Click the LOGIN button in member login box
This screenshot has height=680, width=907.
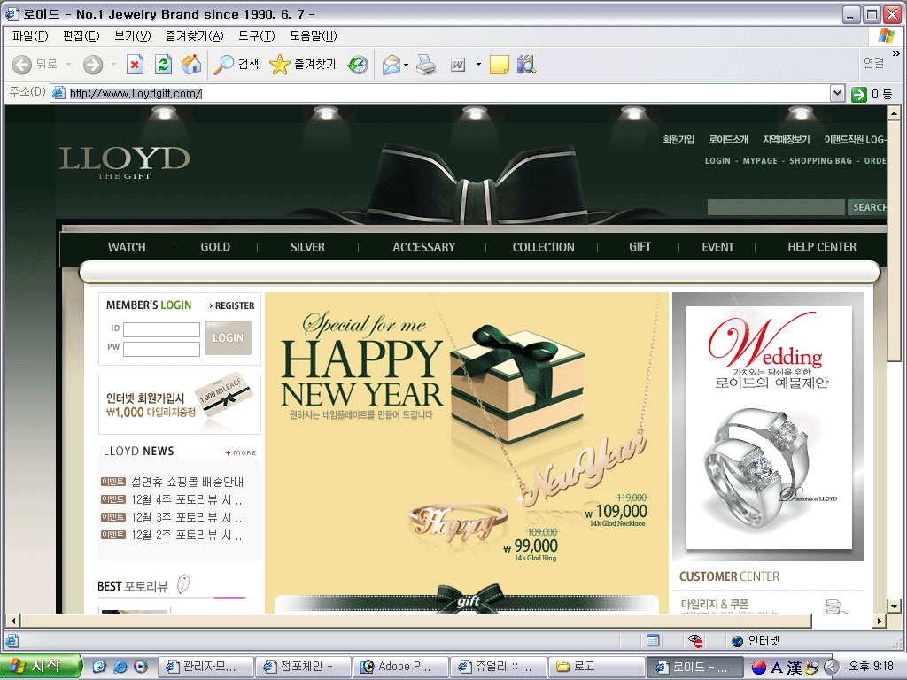pos(228,337)
